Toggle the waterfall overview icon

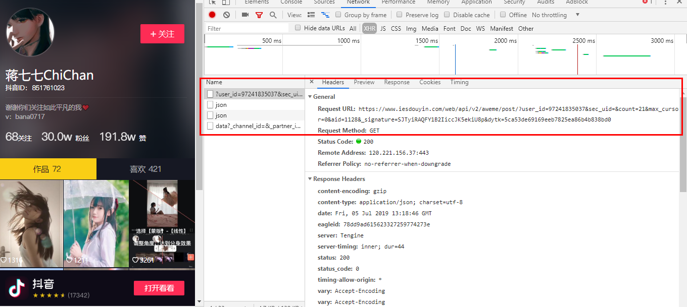[325, 15]
